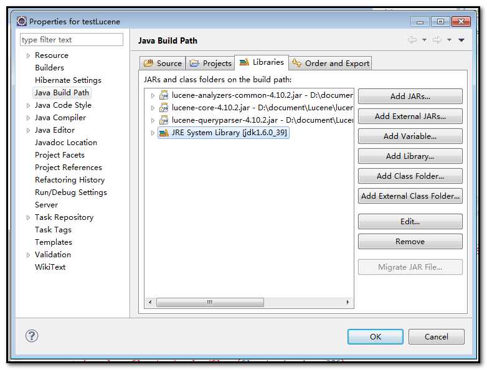Screen dimensions: 487x370
Task: Select the Java Compiler tree item
Action: point(60,118)
